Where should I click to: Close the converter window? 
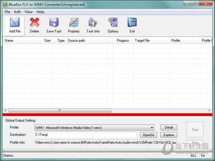coord(206,4)
